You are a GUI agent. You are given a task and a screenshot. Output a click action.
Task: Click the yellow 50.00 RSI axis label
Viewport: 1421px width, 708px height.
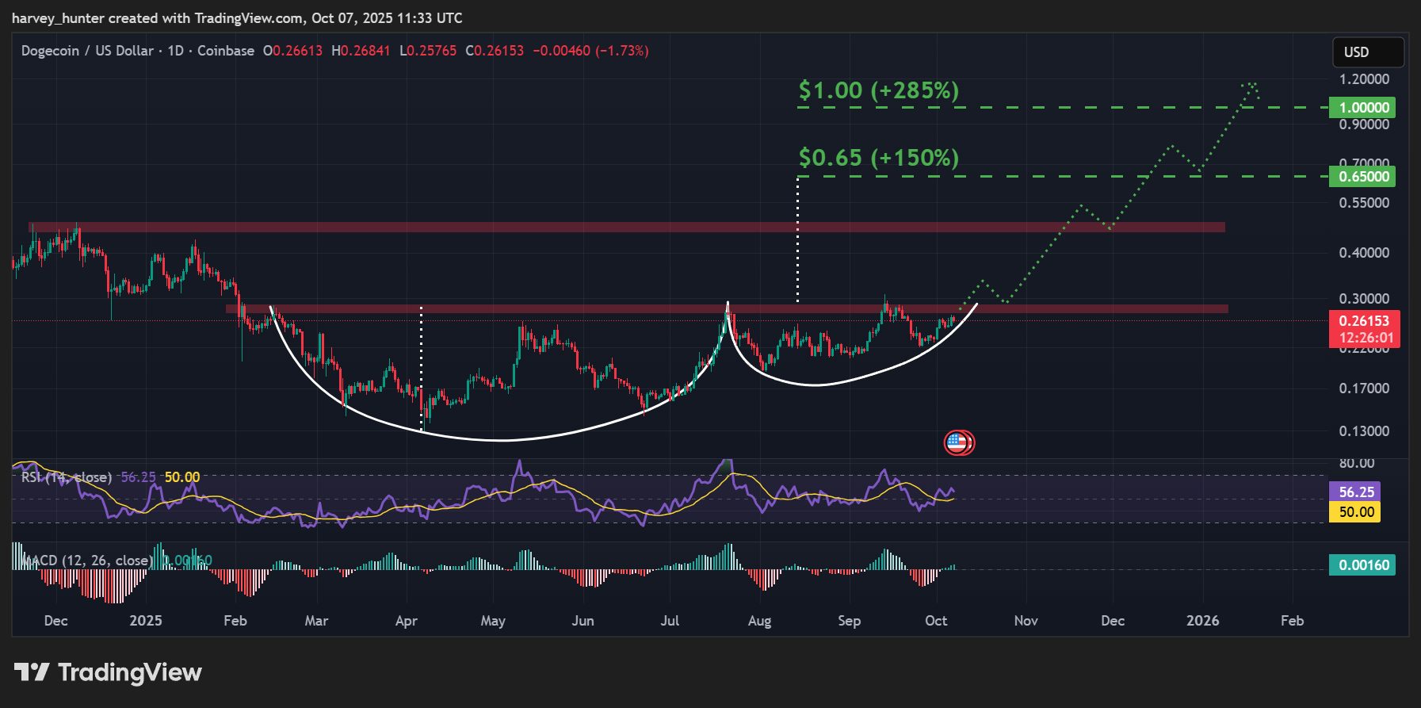pyautogui.click(x=1355, y=512)
